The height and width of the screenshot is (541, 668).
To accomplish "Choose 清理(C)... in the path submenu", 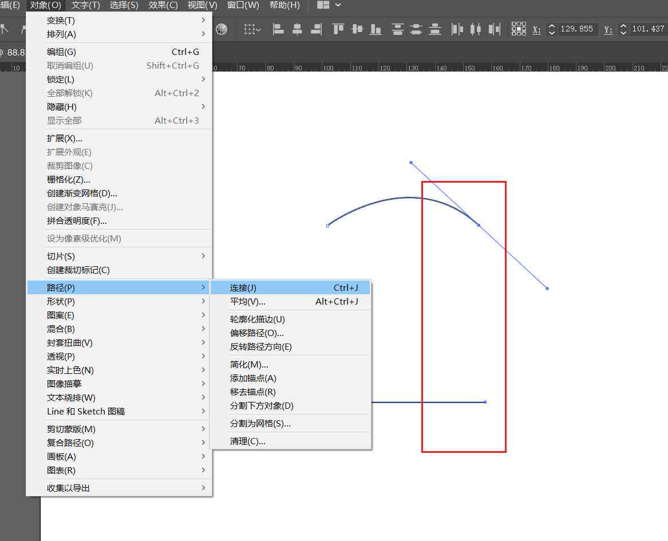I will pos(291,441).
